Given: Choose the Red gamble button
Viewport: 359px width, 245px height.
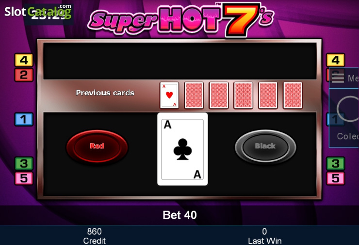Looking at the screenshot, I should [97, 146].
